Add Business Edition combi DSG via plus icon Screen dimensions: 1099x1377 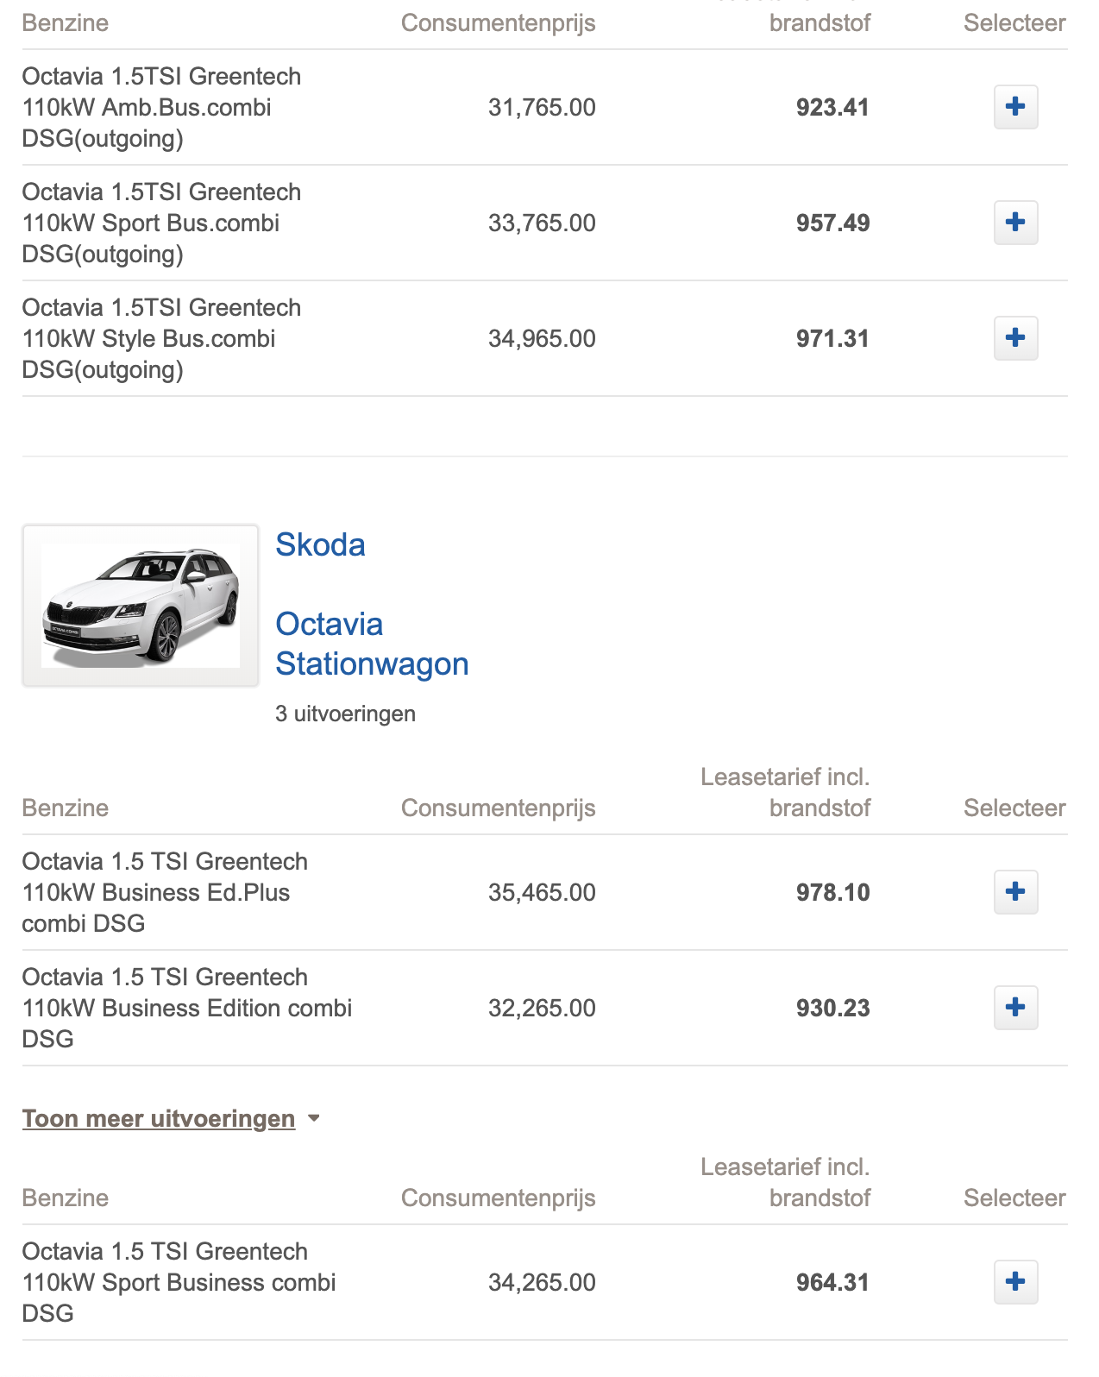[1015, 1008]
